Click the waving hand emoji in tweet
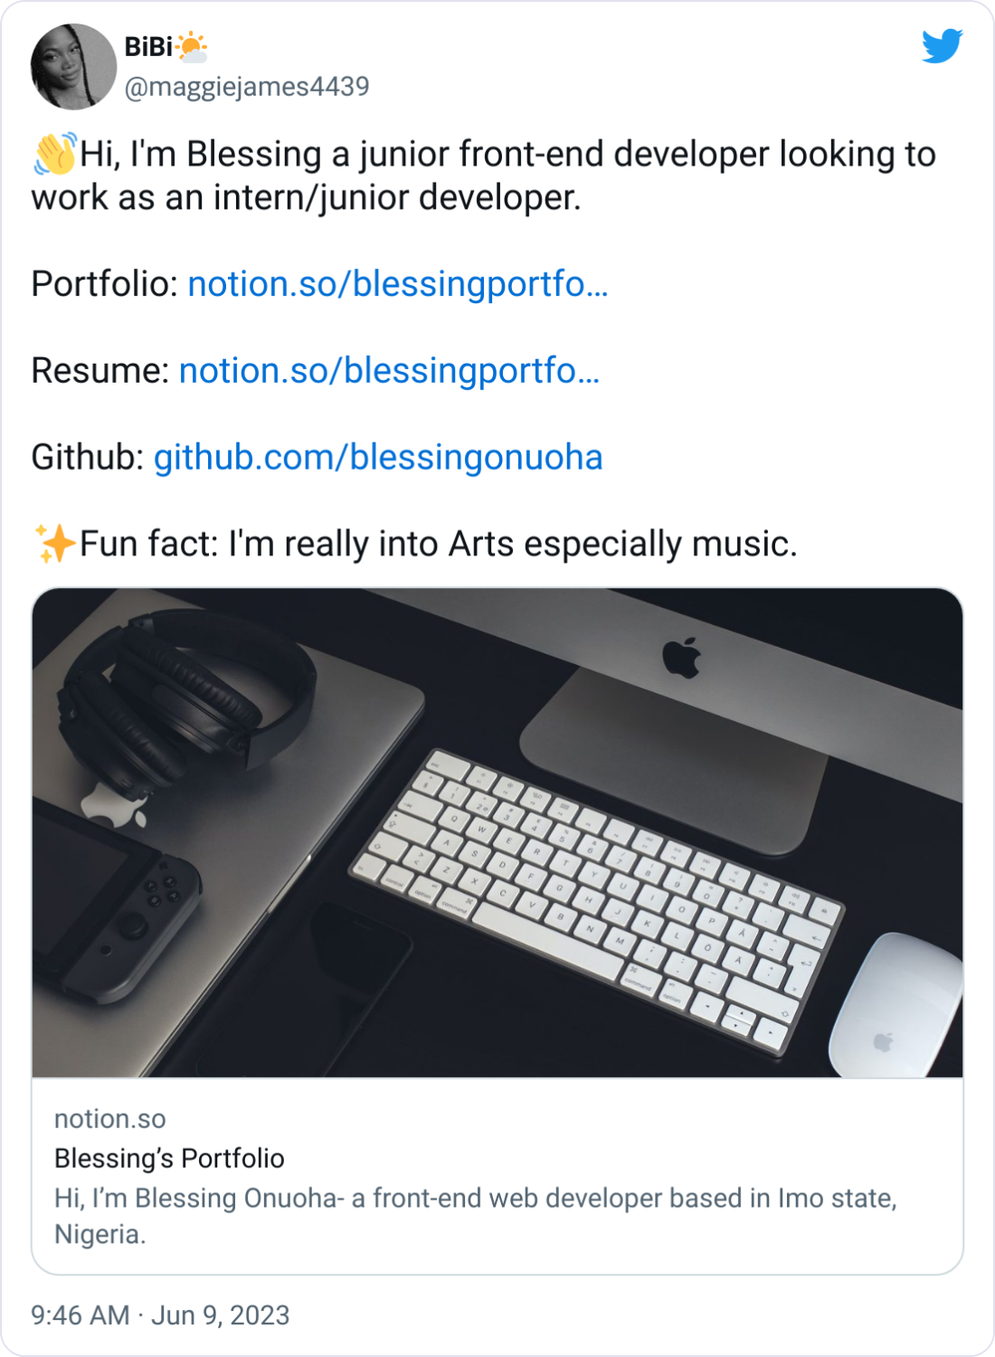The image size is (995, 1357). pos(54,154)
